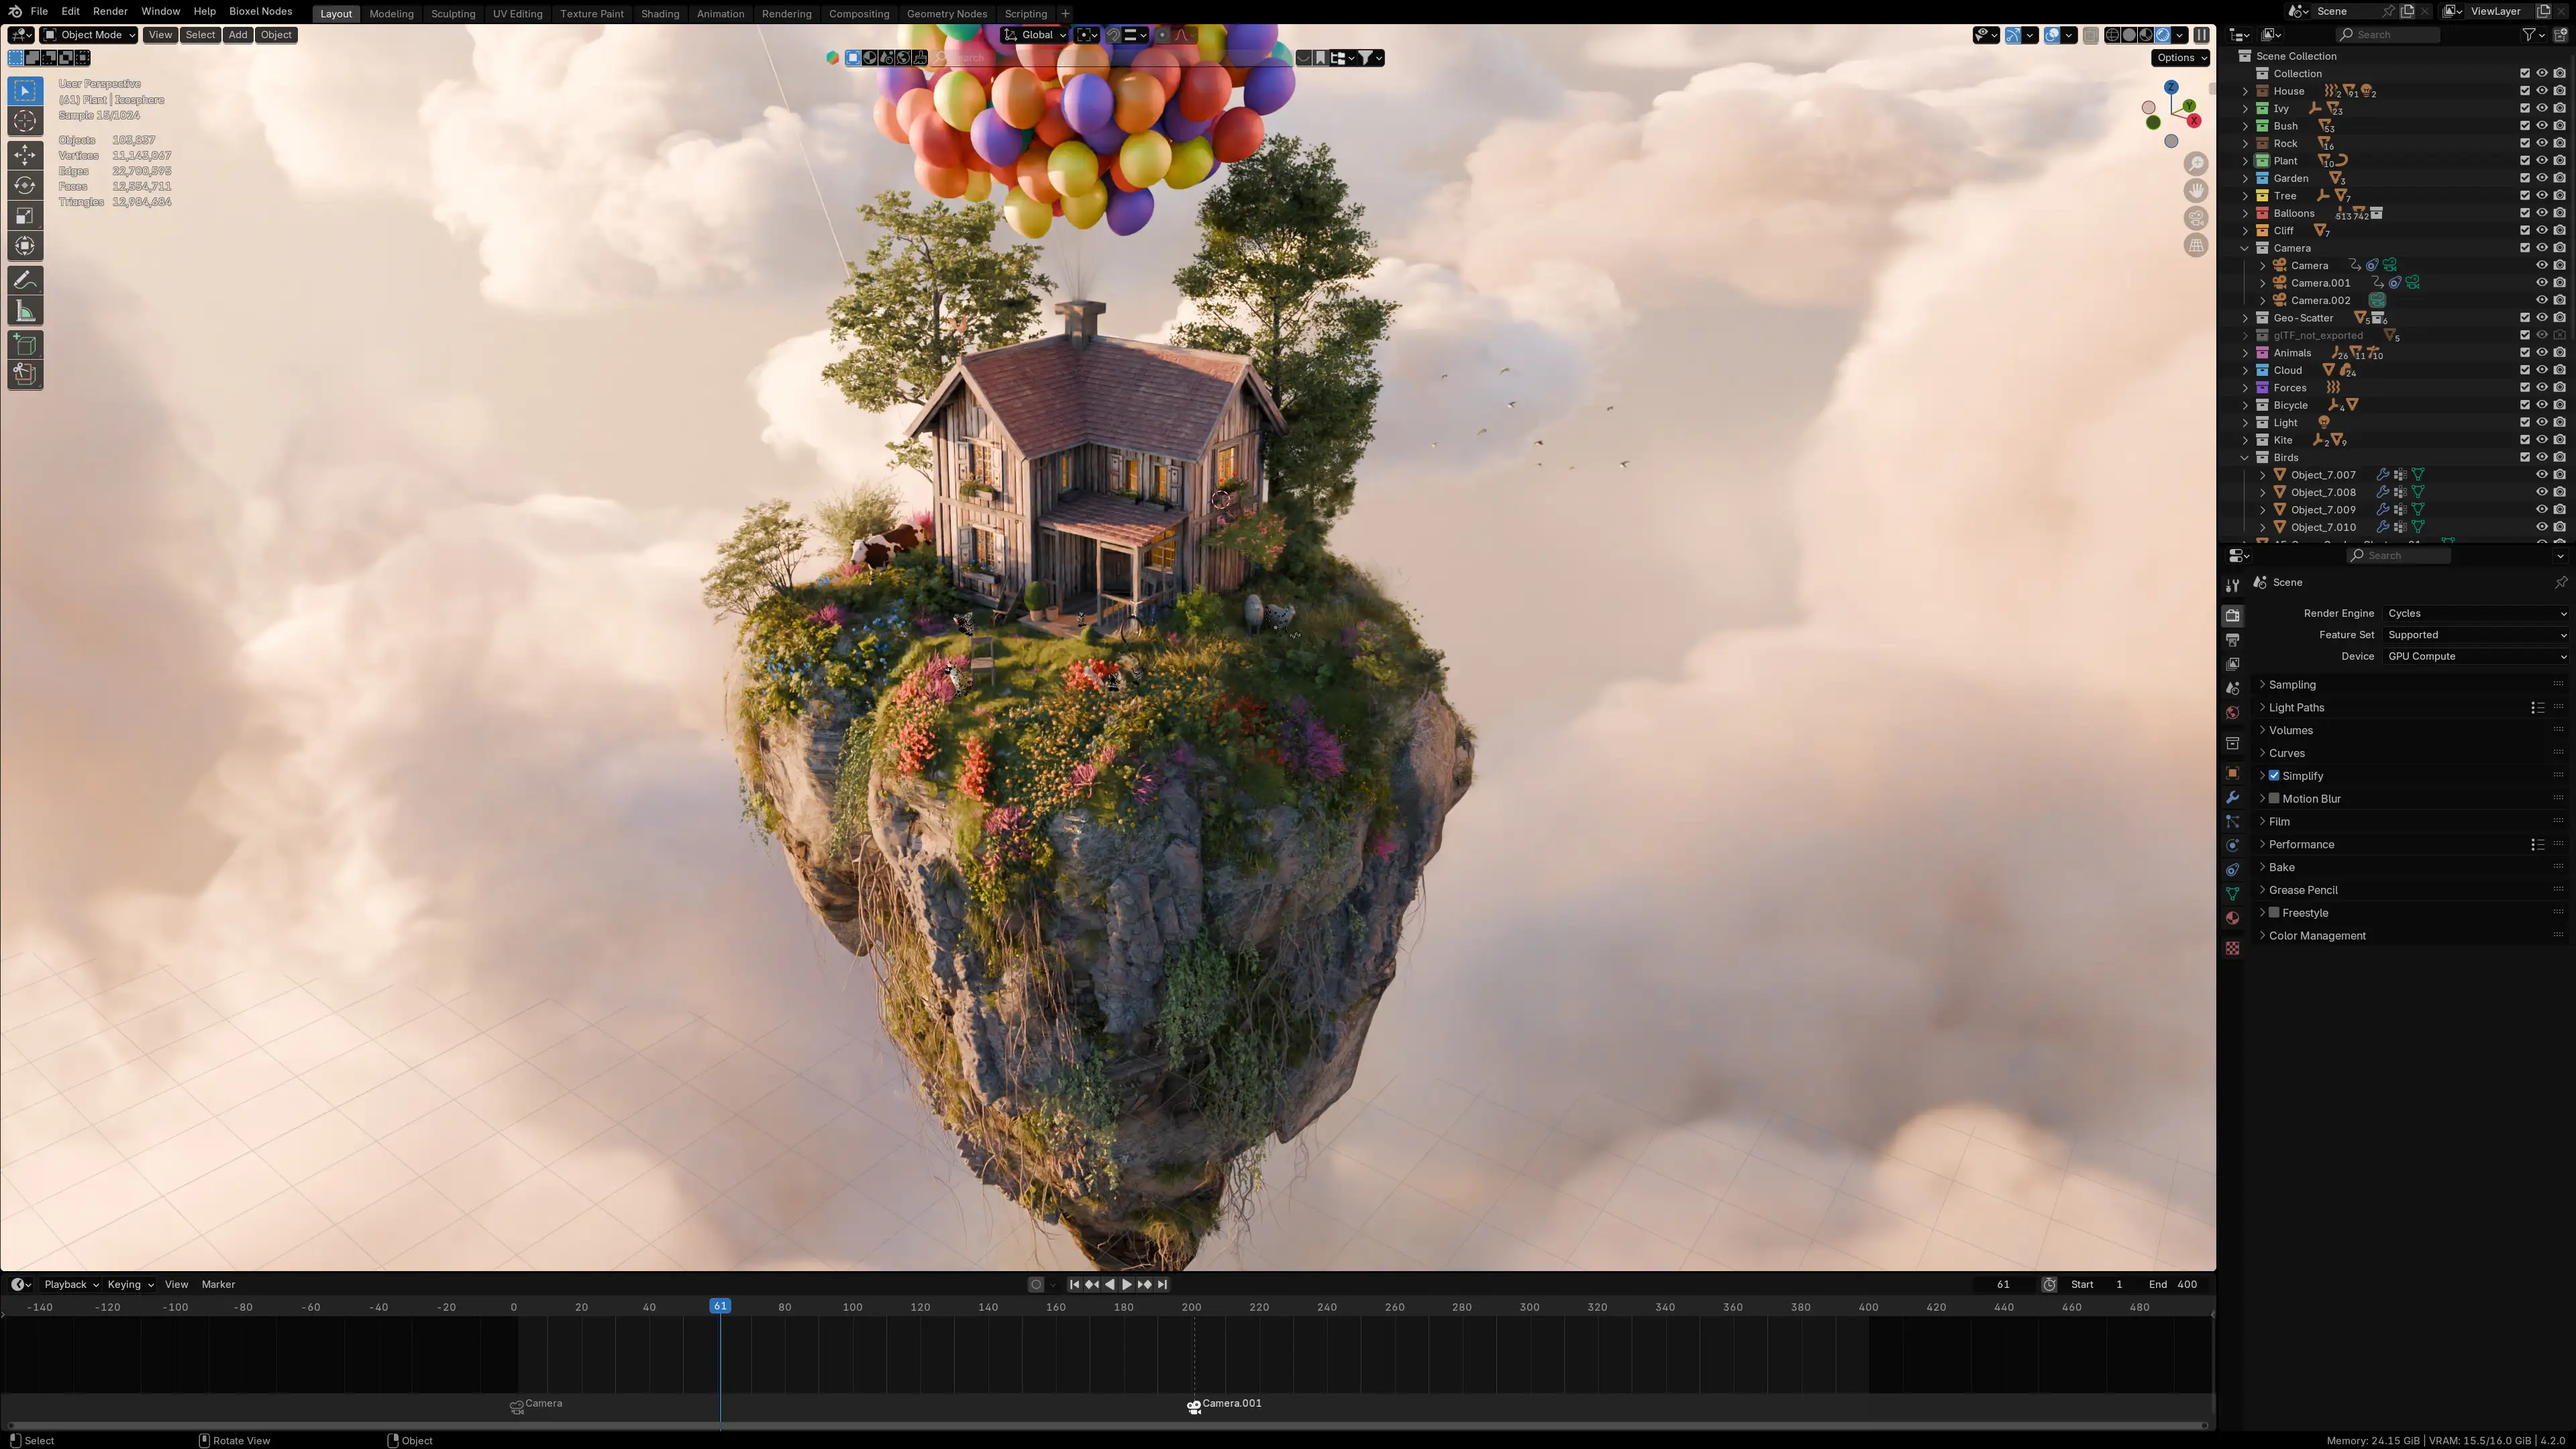The height and width of the screenshot is (1449, 2576).
Task: Toggle camera view in viewport
Action: click(x=2196, y=218)
